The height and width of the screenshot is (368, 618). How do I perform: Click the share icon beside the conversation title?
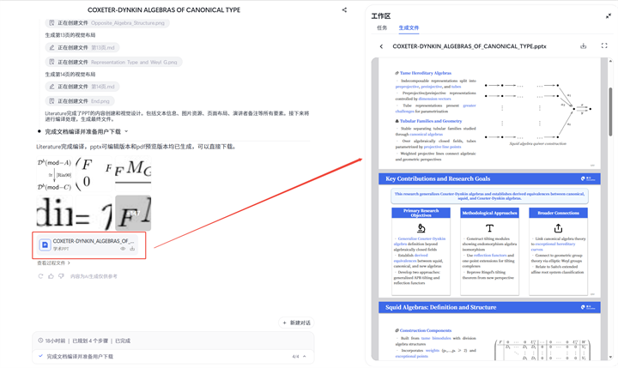point(344,10)
